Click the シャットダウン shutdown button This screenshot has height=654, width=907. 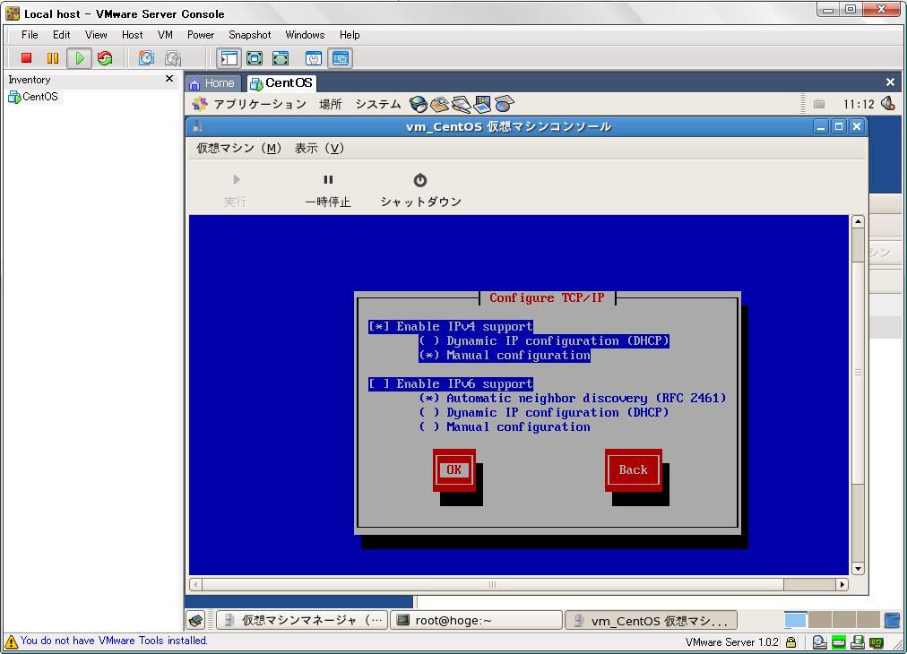tap(420, 190)
